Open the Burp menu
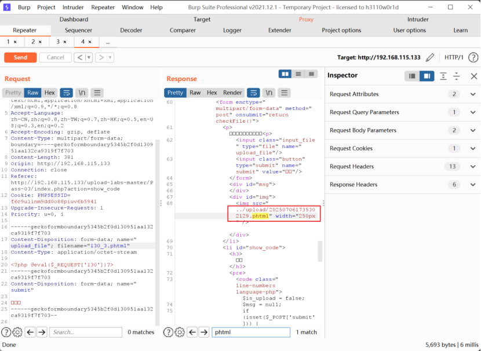Image resolution: width=481 pixels, height=351 pixels. pos(24,8)
